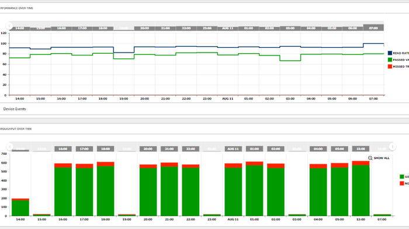The width and height of the screenshot is (409, 229).
Task: Select the 14:00 block in the performance time selector
Action: pyautogui.click(x=20, y=29)
